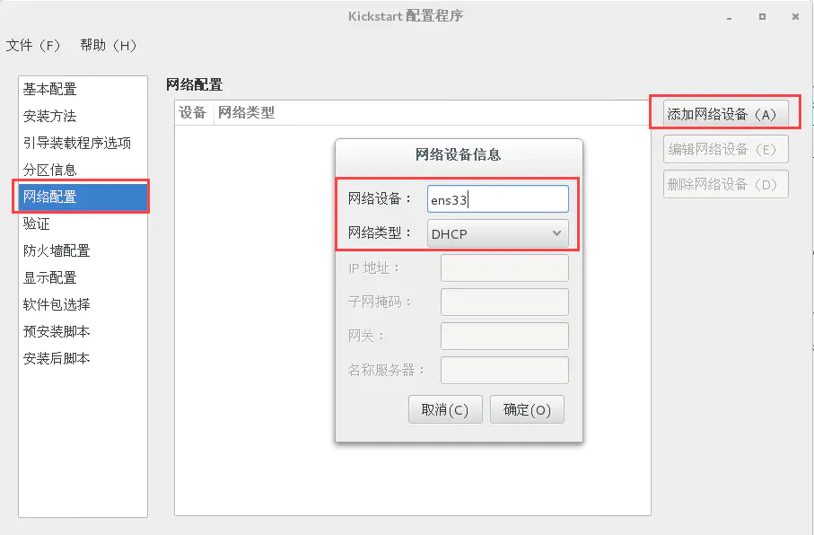Switch to 防火墙配置 section
Screen dimensions: 814x535
tap(83, 250)
